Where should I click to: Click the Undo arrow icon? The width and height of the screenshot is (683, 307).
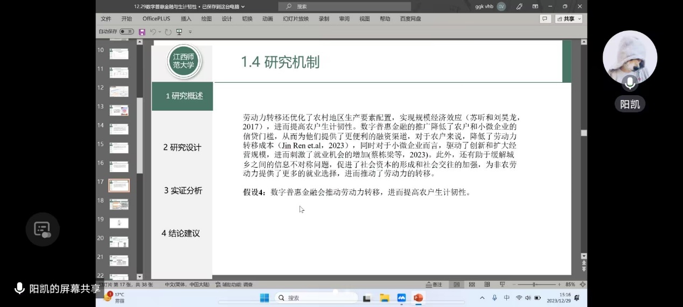[153, 32]
